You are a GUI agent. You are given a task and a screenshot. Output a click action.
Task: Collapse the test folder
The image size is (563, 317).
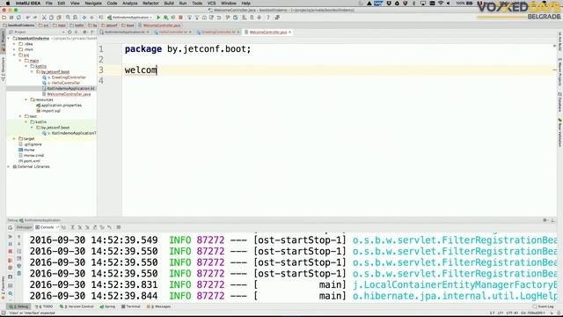coord(20,116)
